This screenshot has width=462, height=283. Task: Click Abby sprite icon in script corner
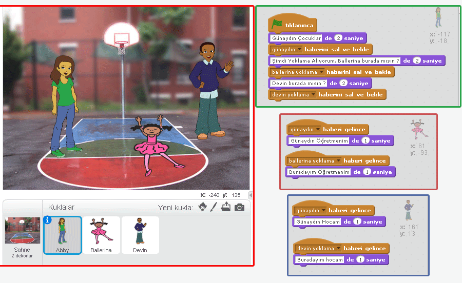[x=438, y=17]
